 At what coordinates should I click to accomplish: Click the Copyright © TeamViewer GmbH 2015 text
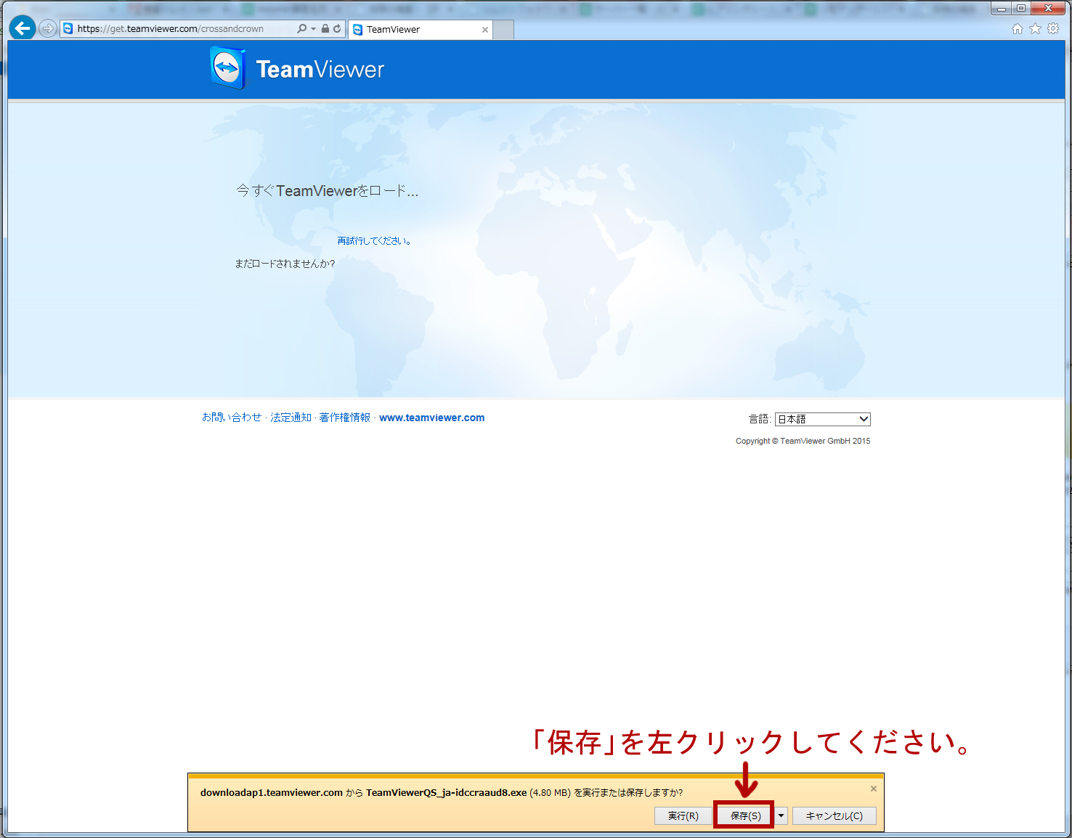tap(803, 441)
